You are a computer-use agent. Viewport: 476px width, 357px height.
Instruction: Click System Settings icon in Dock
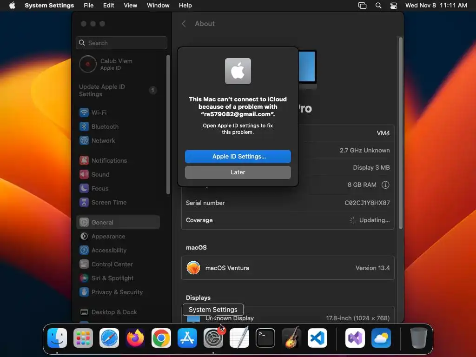213,338
